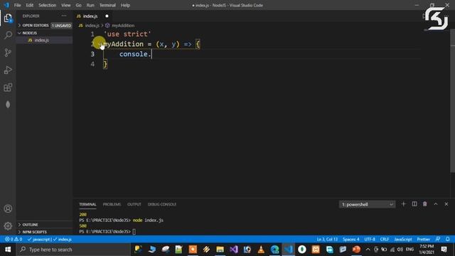Open the Go menu
The height and width of the screenshot is (256, 455).
click(x=78, y=5)
